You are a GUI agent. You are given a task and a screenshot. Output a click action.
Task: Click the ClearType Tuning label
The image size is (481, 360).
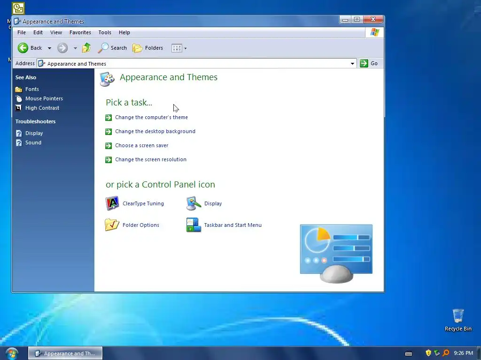143,203
